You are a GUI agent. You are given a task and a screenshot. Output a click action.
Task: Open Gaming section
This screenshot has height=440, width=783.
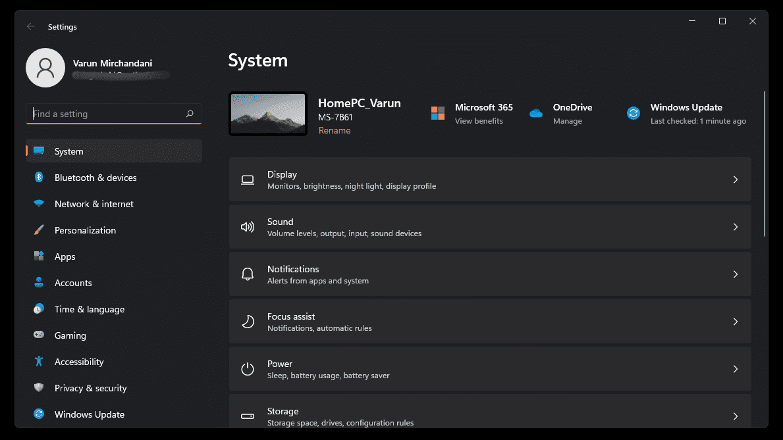(114, 335)
